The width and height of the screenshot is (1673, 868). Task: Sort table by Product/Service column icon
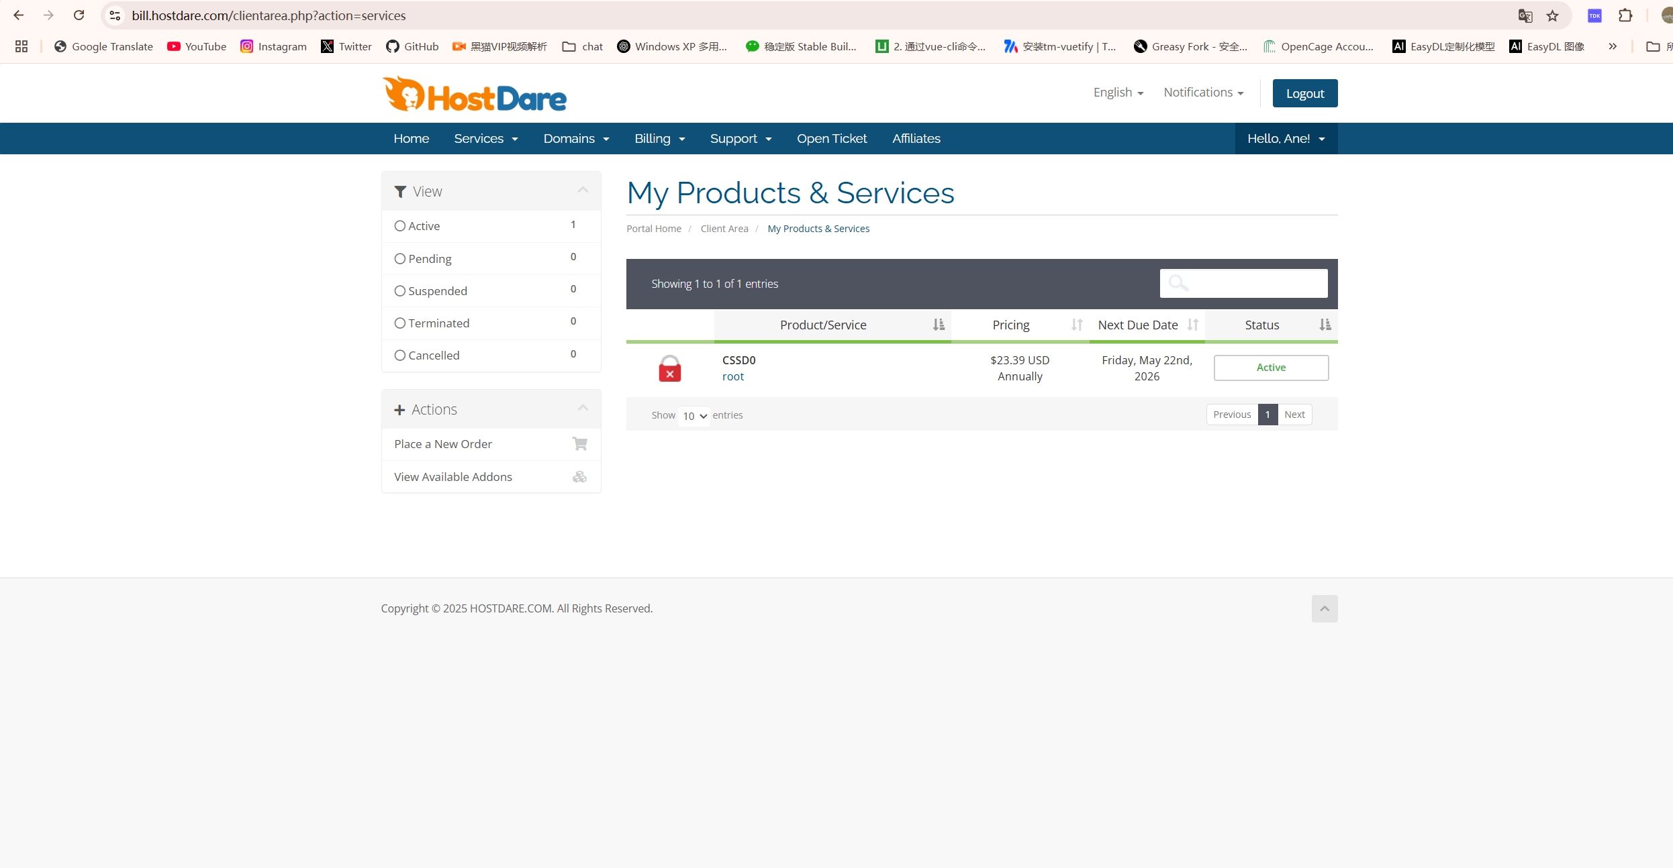pyautogui.click(x=939, y=325)
